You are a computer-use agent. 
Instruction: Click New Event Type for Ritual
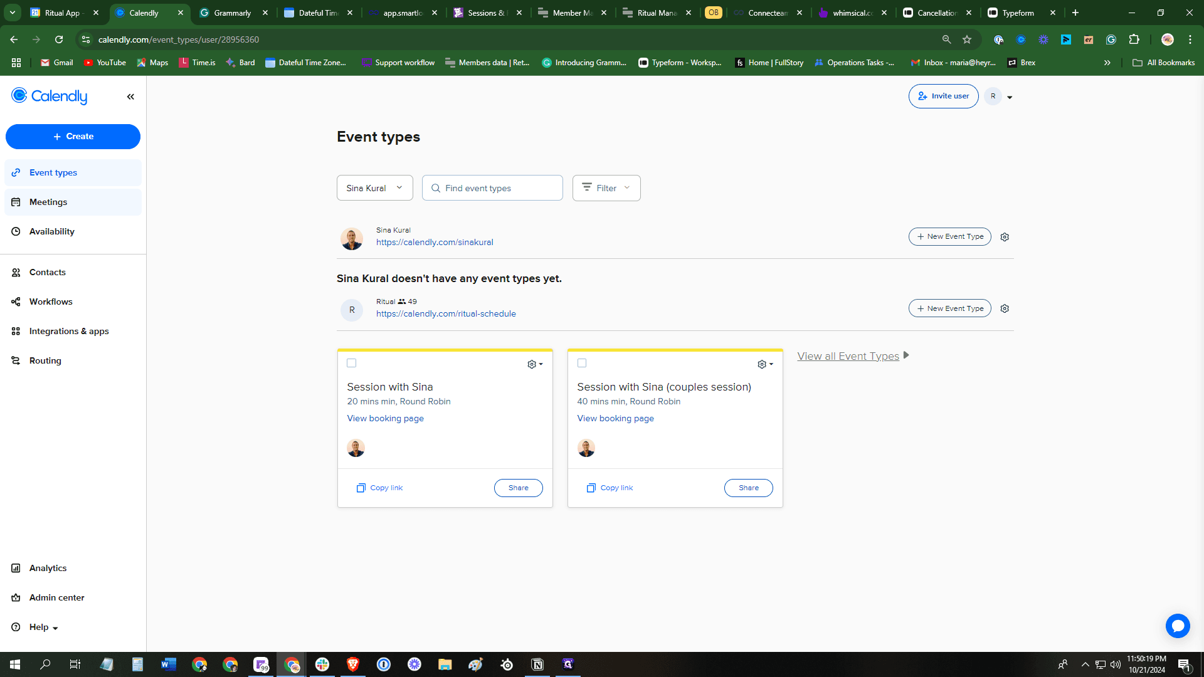coord(949,308)
